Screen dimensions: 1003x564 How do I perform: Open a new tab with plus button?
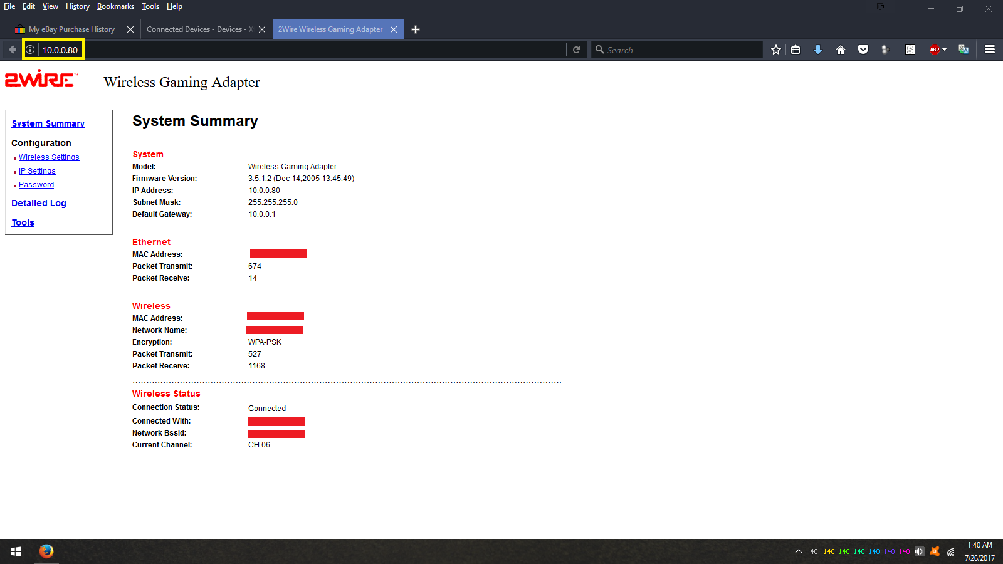(x=416, y=29)
